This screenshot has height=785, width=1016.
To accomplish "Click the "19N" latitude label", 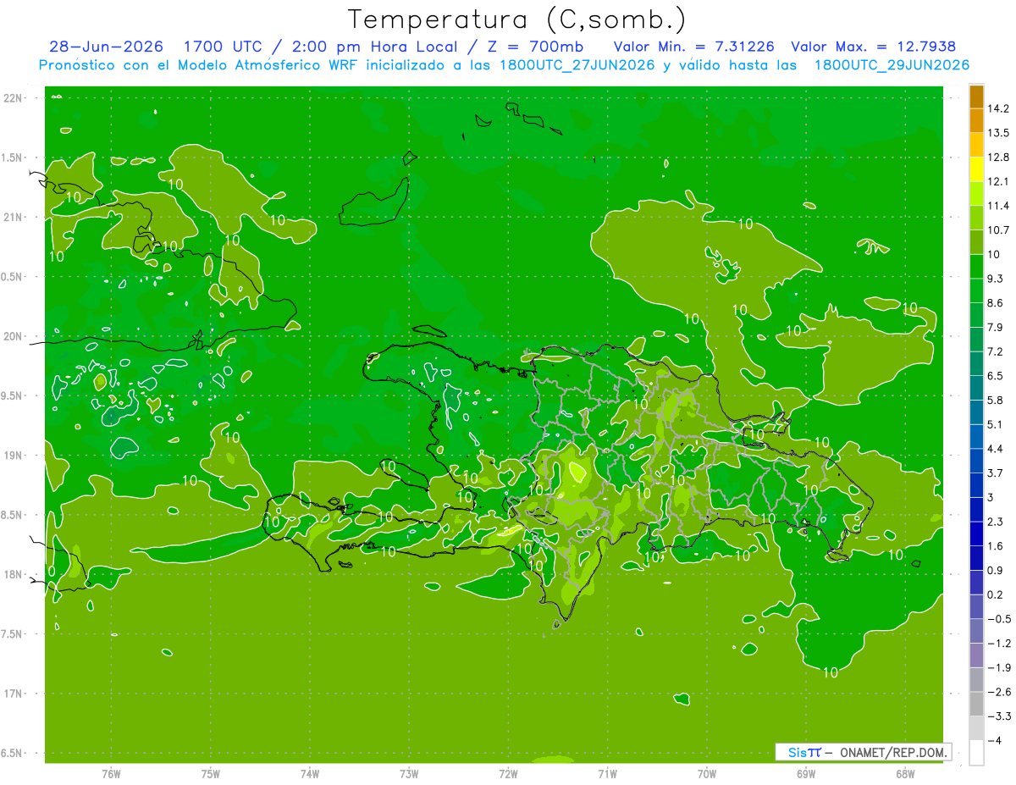I will [14, 456].
